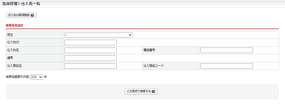Click the 仕入先名 label cell
285x105 pixels.
13,50
